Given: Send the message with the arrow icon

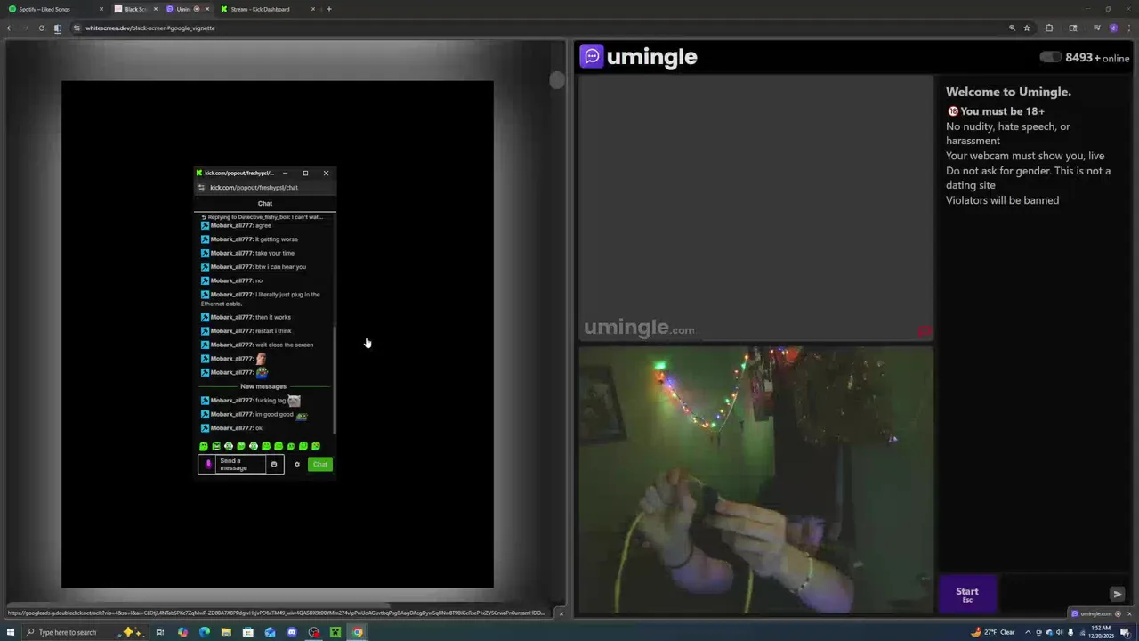Looking at the screenshot, I should [1118, 594].
